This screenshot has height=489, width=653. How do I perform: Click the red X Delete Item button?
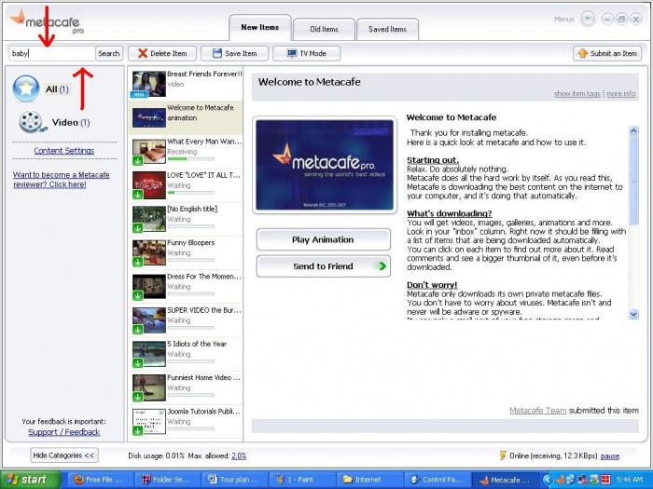click(x=162, y=53)
